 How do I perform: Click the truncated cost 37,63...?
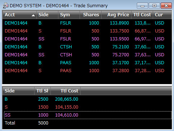click(143, 55)
